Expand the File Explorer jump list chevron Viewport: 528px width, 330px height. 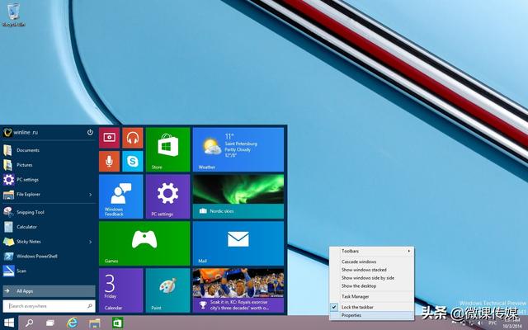90,195
